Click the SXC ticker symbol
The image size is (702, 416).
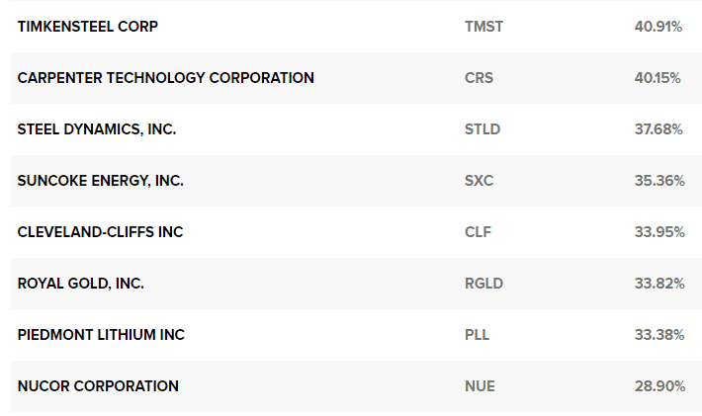tap(479, 181)
